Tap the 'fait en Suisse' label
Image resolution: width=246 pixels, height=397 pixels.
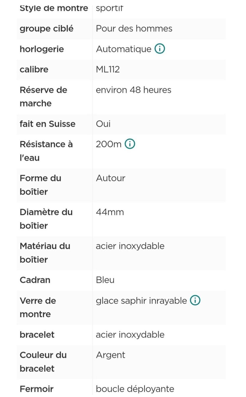(47, 124)
